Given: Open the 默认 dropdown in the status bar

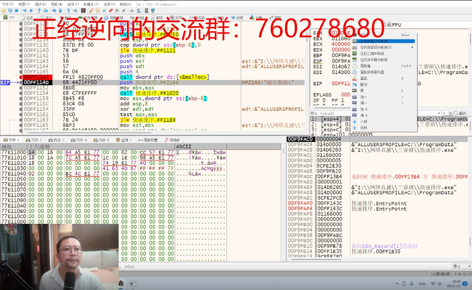Looking at the screenshot, I should pos(460,266).
